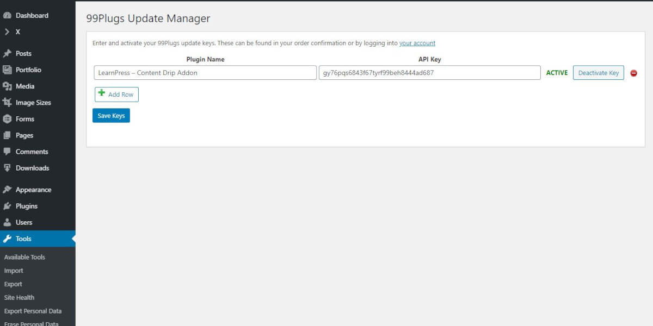Open Export submenu item

coord(13,284)
